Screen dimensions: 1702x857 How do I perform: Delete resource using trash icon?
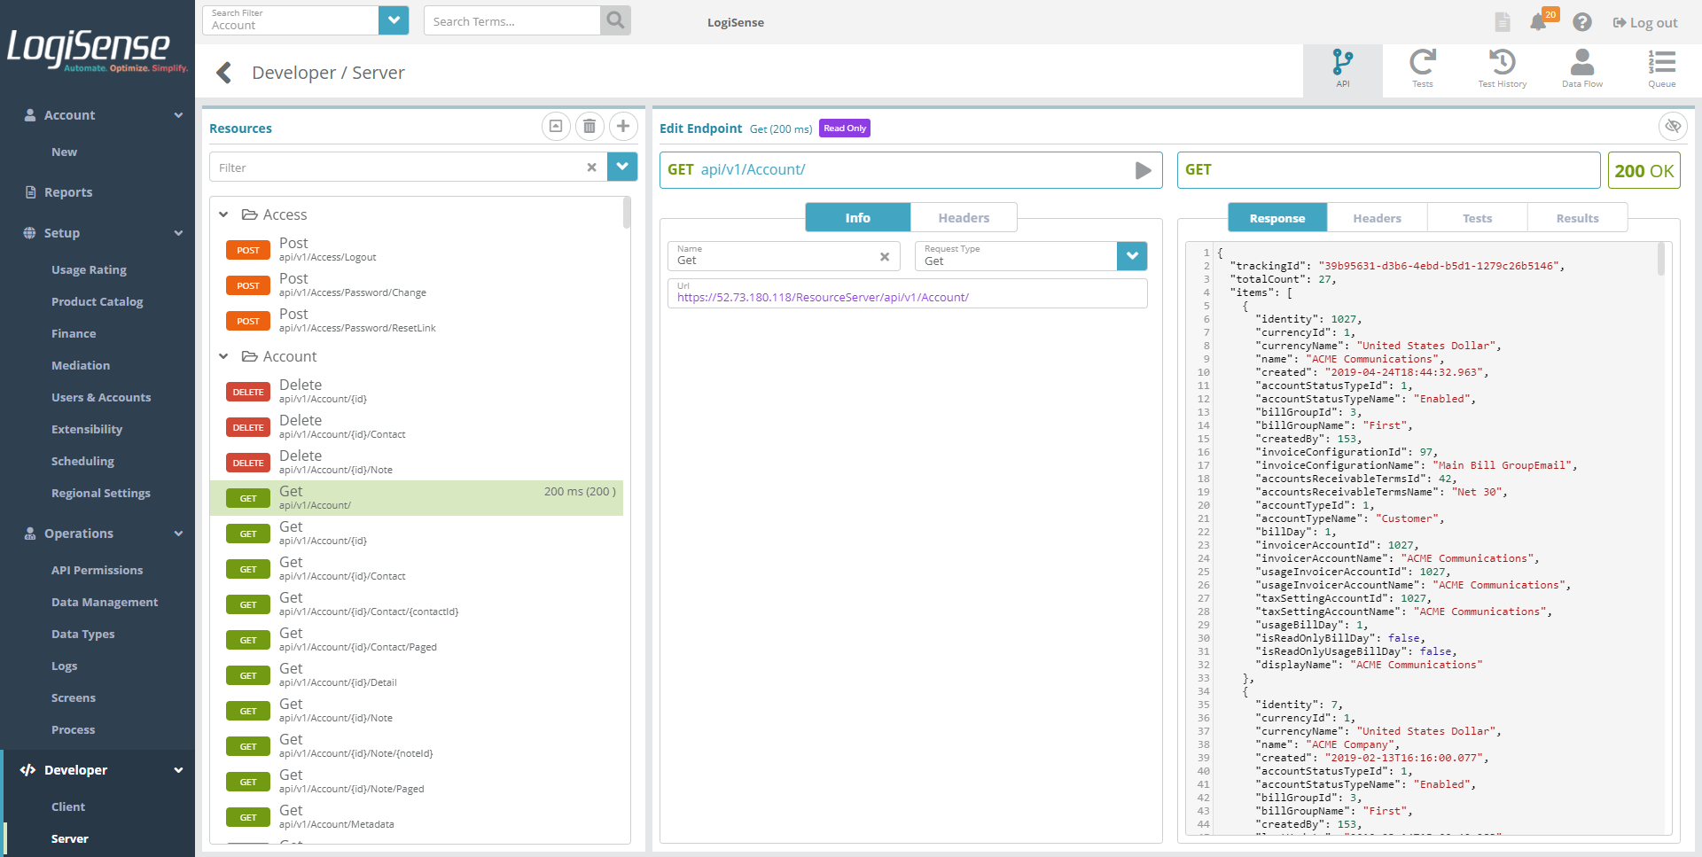click(589, 127)
